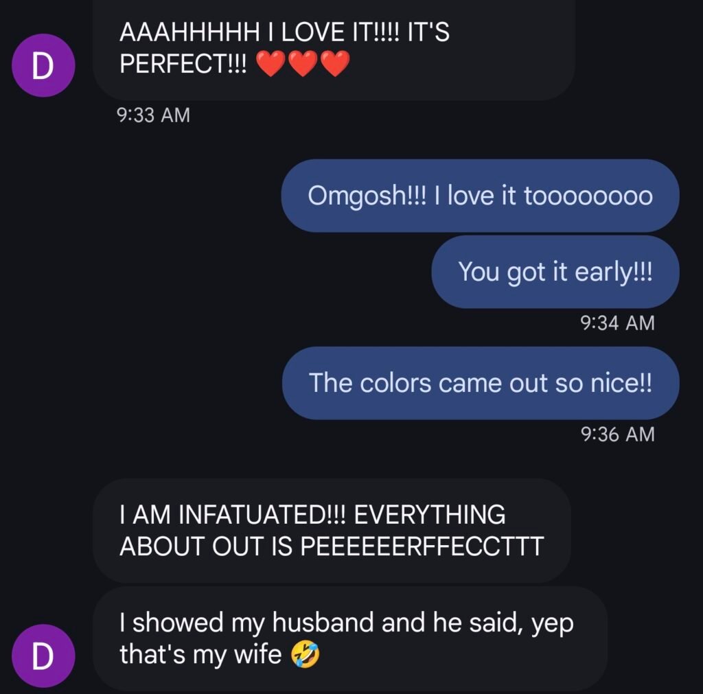
Task: Select the 'I showed my husband' message
Action: 349,639
